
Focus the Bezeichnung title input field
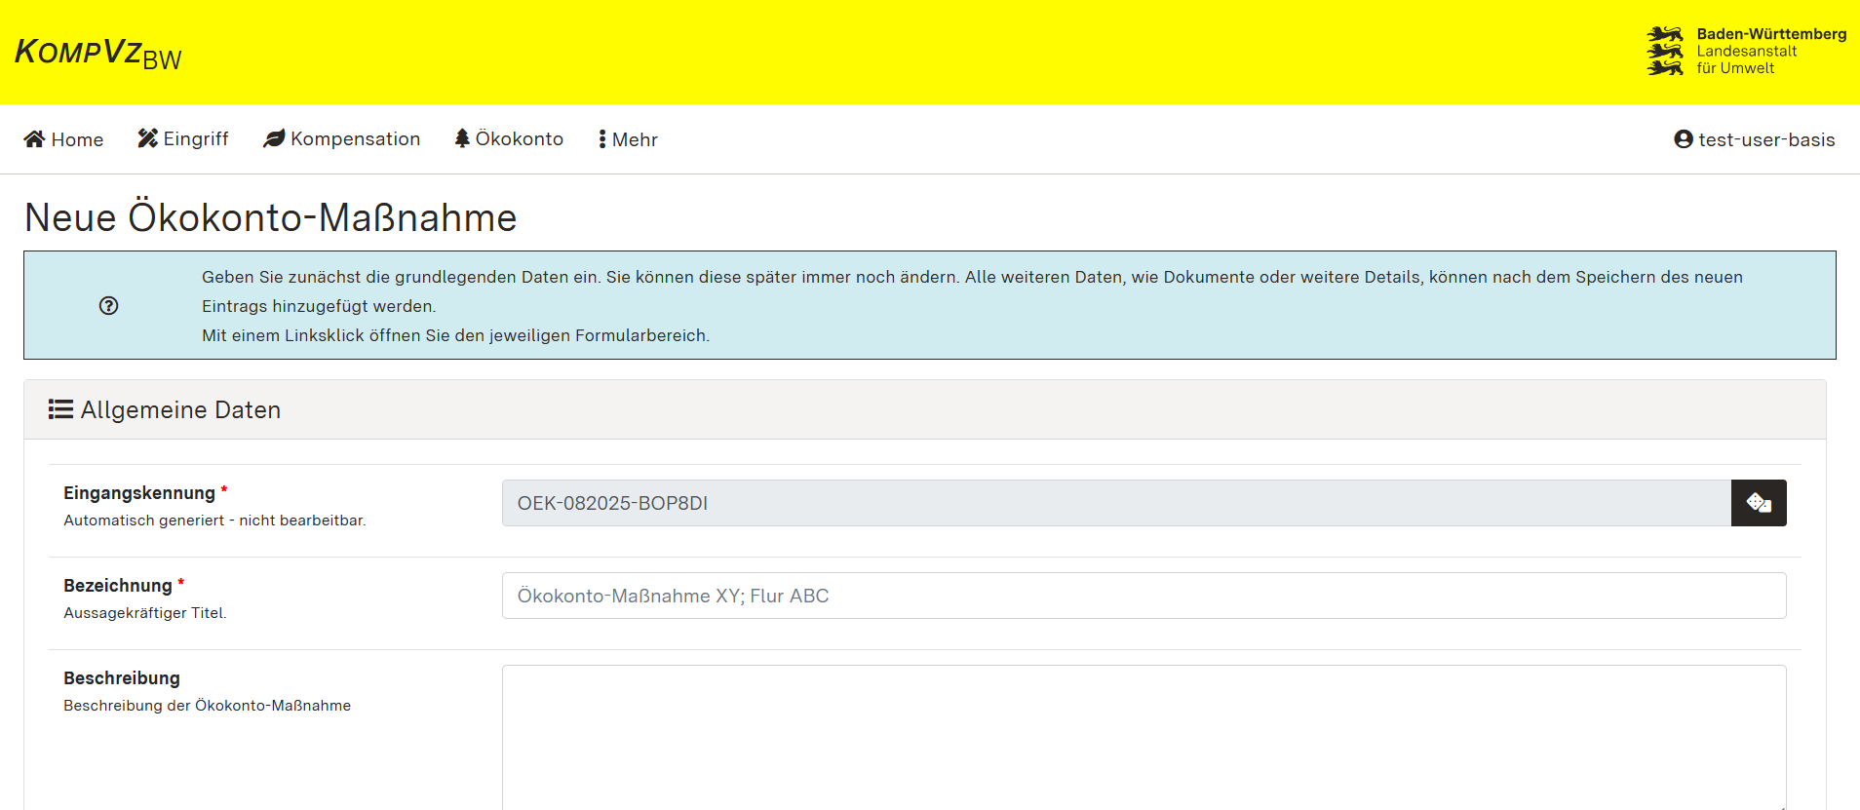click(1143, 596)
